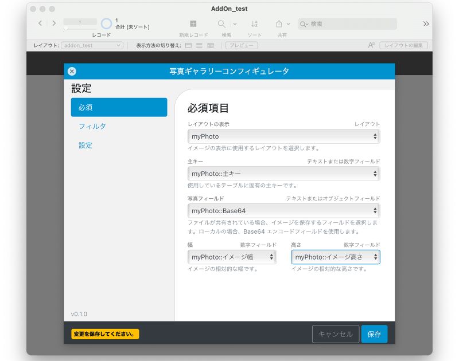The image size is (459, 361).
Task: Click the 新規レコード new record icon
Action: [x=193, y=23]
